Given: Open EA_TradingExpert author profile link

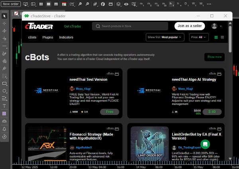Looking at the screenshot, I should (190, 148).
